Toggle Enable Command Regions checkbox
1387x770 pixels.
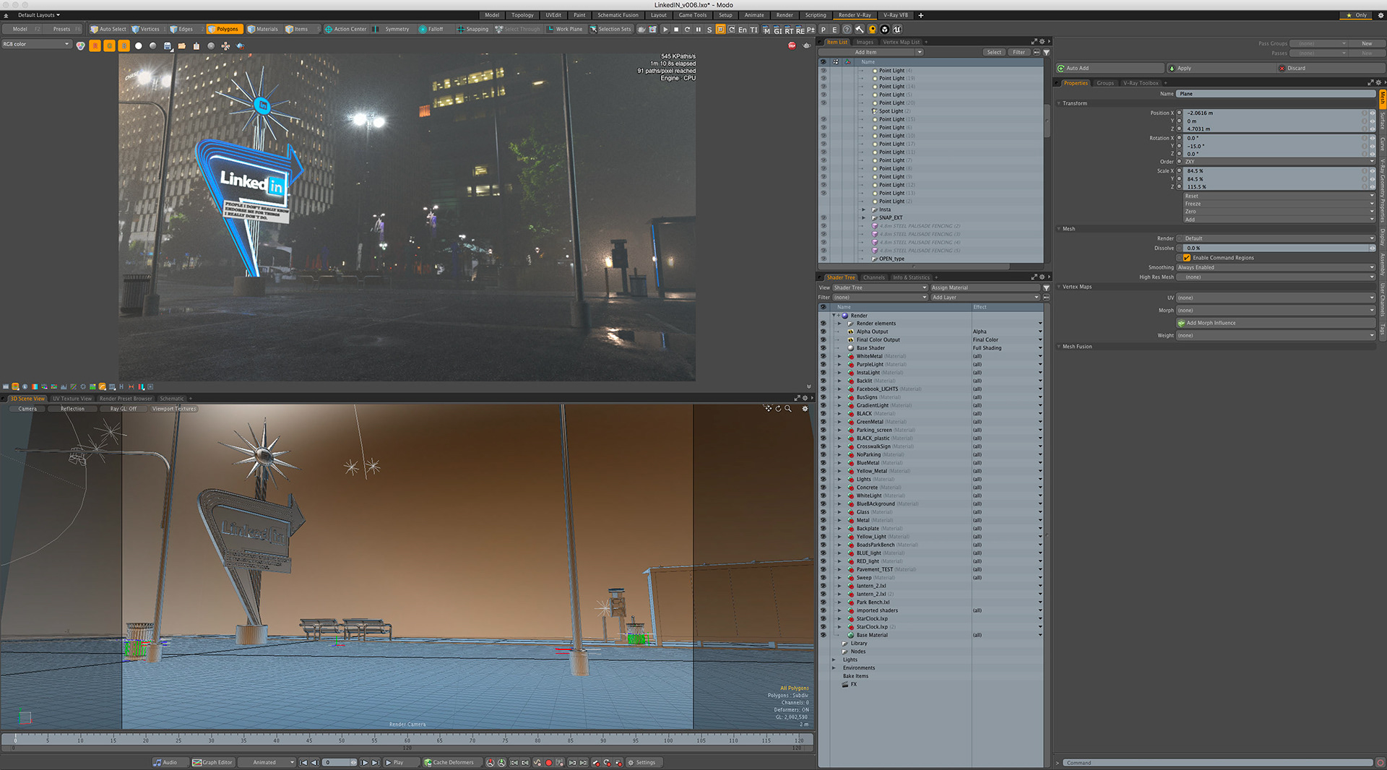click(x=1187, y=258)
